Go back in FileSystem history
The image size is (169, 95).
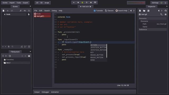pos(3,56)
